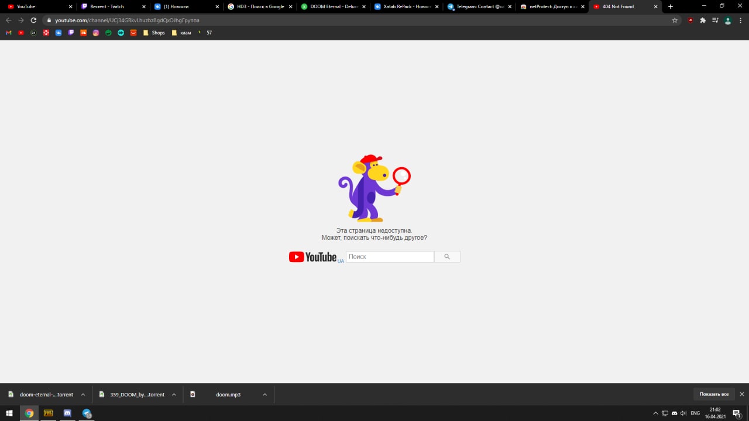
Task: Open the SoundCloud bookmark icon
Action: [x=84, y=33]
